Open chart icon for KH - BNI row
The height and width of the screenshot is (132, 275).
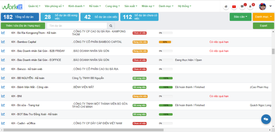point(3,96)
